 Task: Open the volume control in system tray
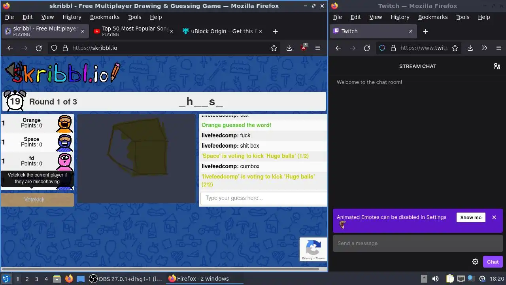click(435, 279)
